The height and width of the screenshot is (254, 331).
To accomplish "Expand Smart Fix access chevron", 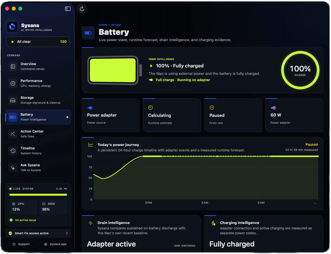I will (67, 233).
